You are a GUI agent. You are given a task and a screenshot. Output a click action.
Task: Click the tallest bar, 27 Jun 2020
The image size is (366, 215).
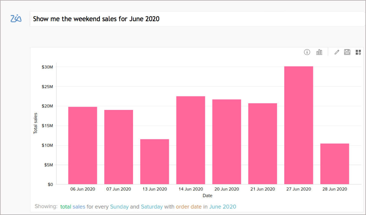[298, 124]
